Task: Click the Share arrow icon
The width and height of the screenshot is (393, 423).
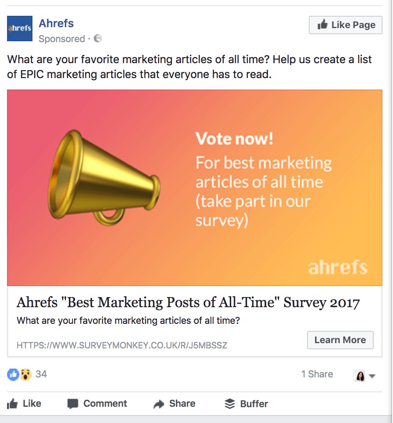Action: [157, 403]
